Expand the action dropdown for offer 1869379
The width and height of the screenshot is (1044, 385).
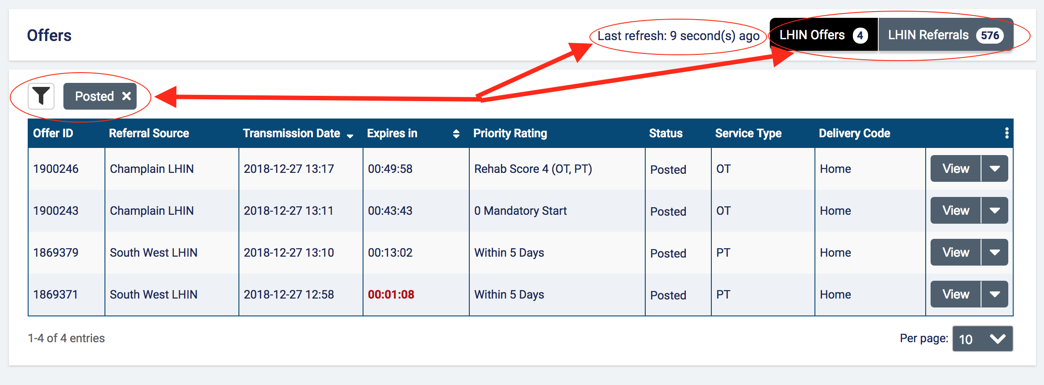(x=995, y=252)
